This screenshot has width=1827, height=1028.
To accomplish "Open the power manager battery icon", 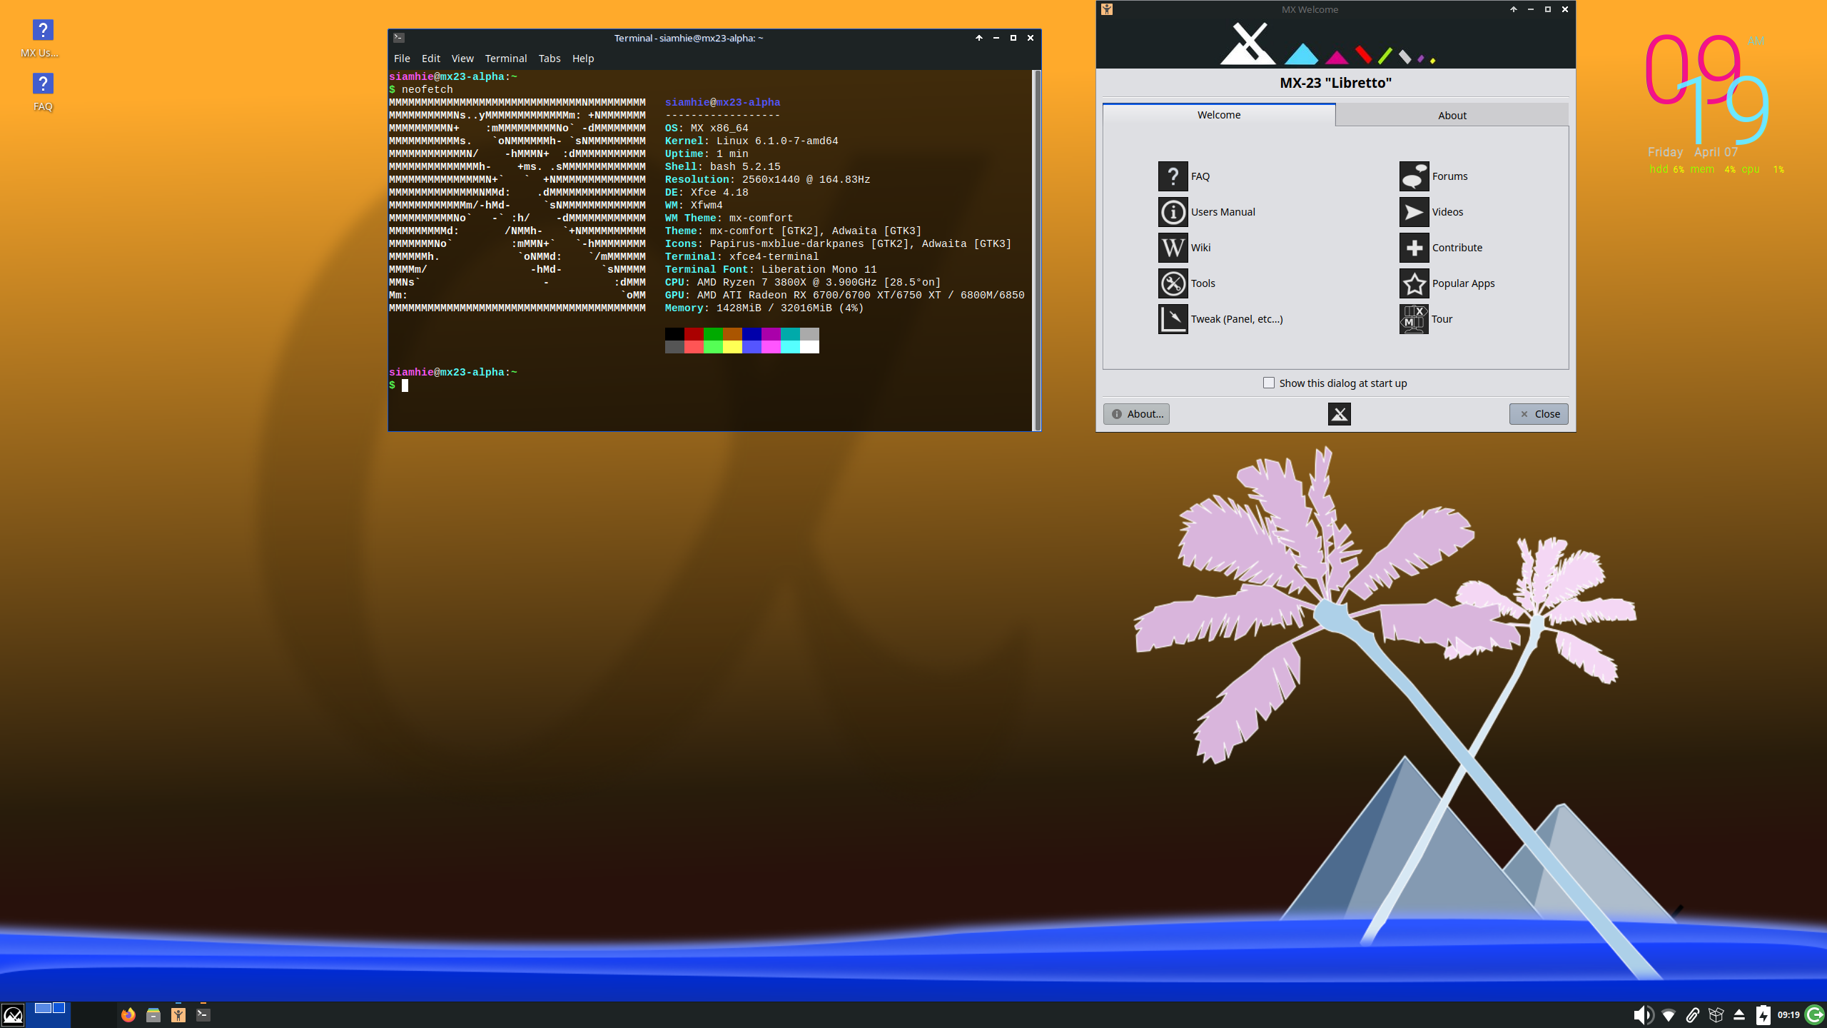I will [1763, 1014].
